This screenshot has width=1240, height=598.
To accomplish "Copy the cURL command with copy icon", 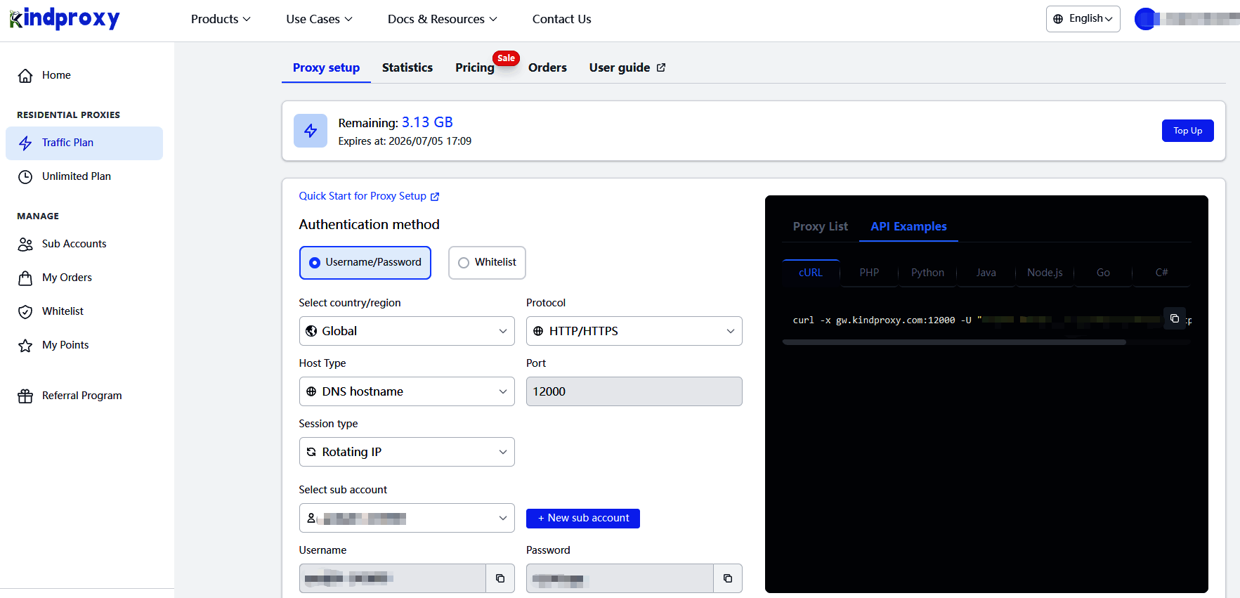I will (x=1174, y=318).
